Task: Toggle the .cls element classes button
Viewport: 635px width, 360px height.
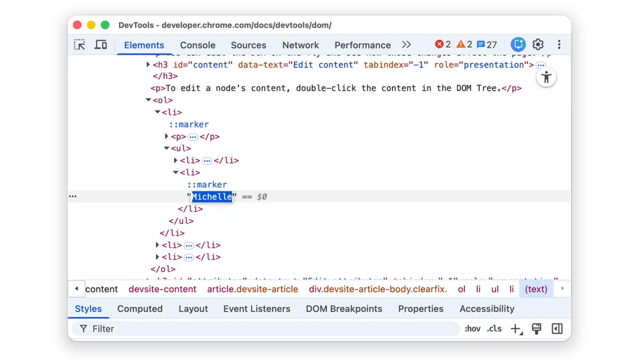Action: pos(494,329)
